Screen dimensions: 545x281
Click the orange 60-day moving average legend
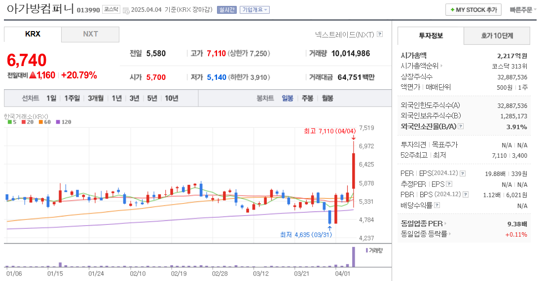[x=44, y=122]
